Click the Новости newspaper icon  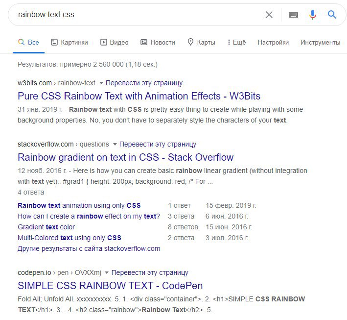click(144, 42)
